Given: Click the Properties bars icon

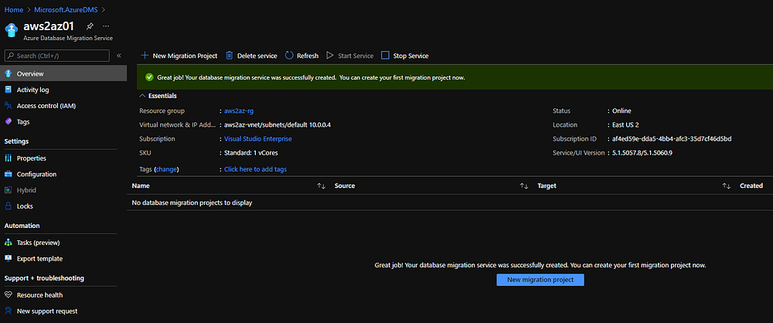Looking at the screenshot, I should [8, 158].
